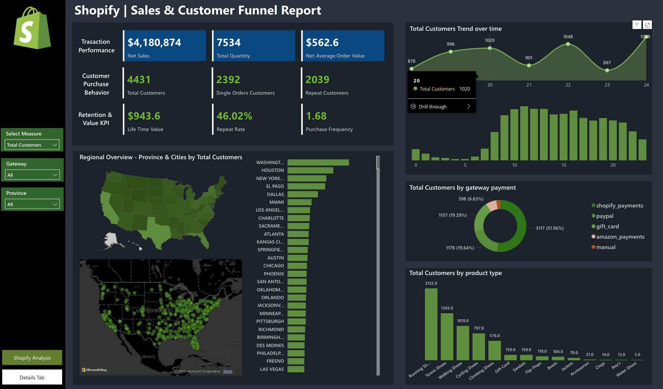Click the 996 data point on trend line
Screen dimensions: 663x389
tap(451, 52)
